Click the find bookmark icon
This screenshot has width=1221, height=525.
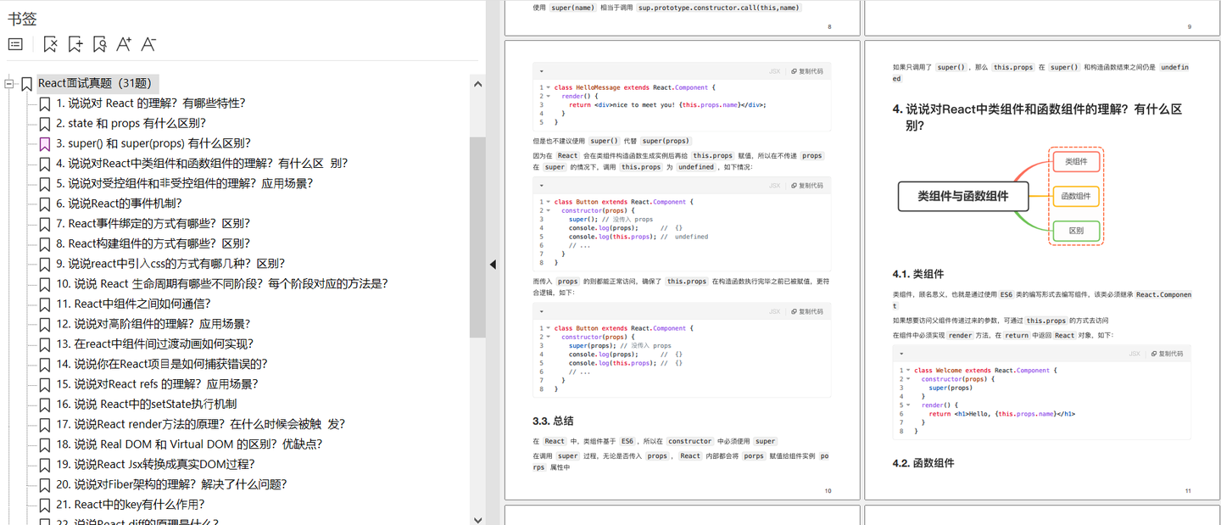[x=100, y=44]
